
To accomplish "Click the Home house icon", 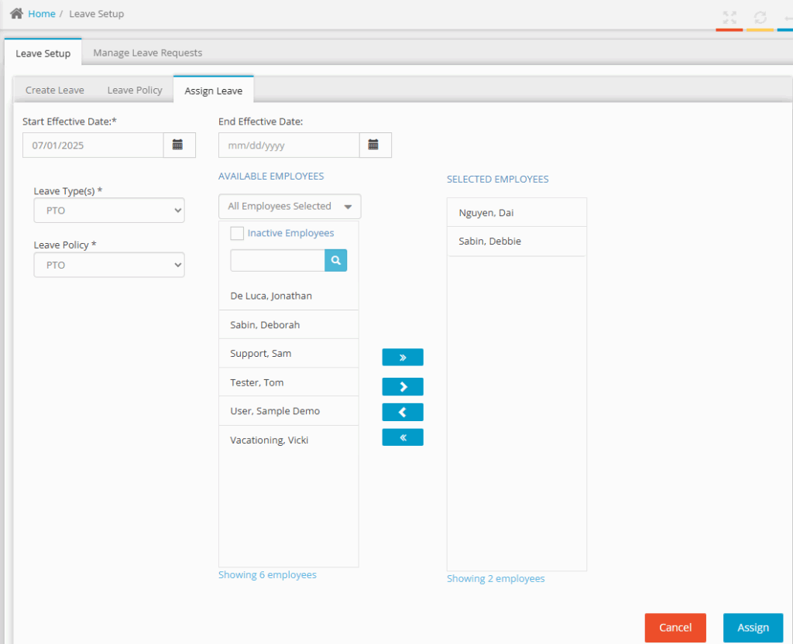I will click(16, 14).
